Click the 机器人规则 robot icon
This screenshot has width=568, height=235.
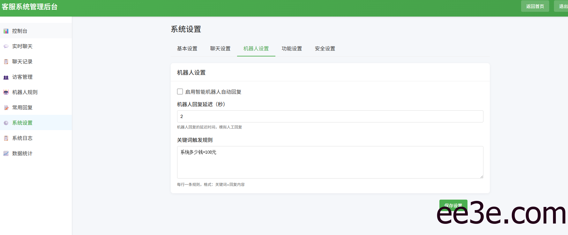(x=6, y=92)
